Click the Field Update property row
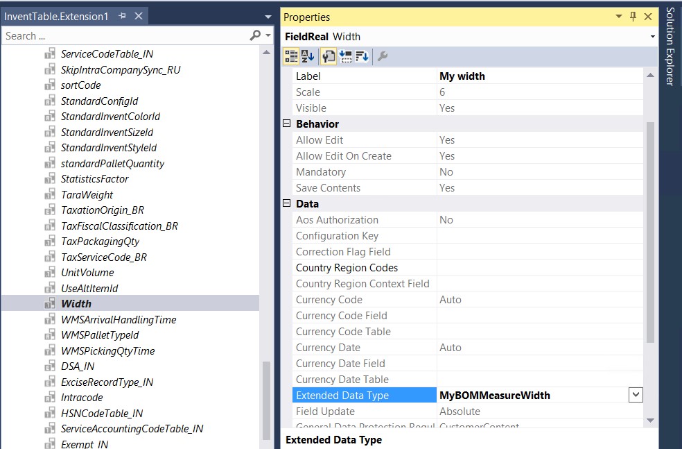The image size is (682, 449). tap(468, 411)
